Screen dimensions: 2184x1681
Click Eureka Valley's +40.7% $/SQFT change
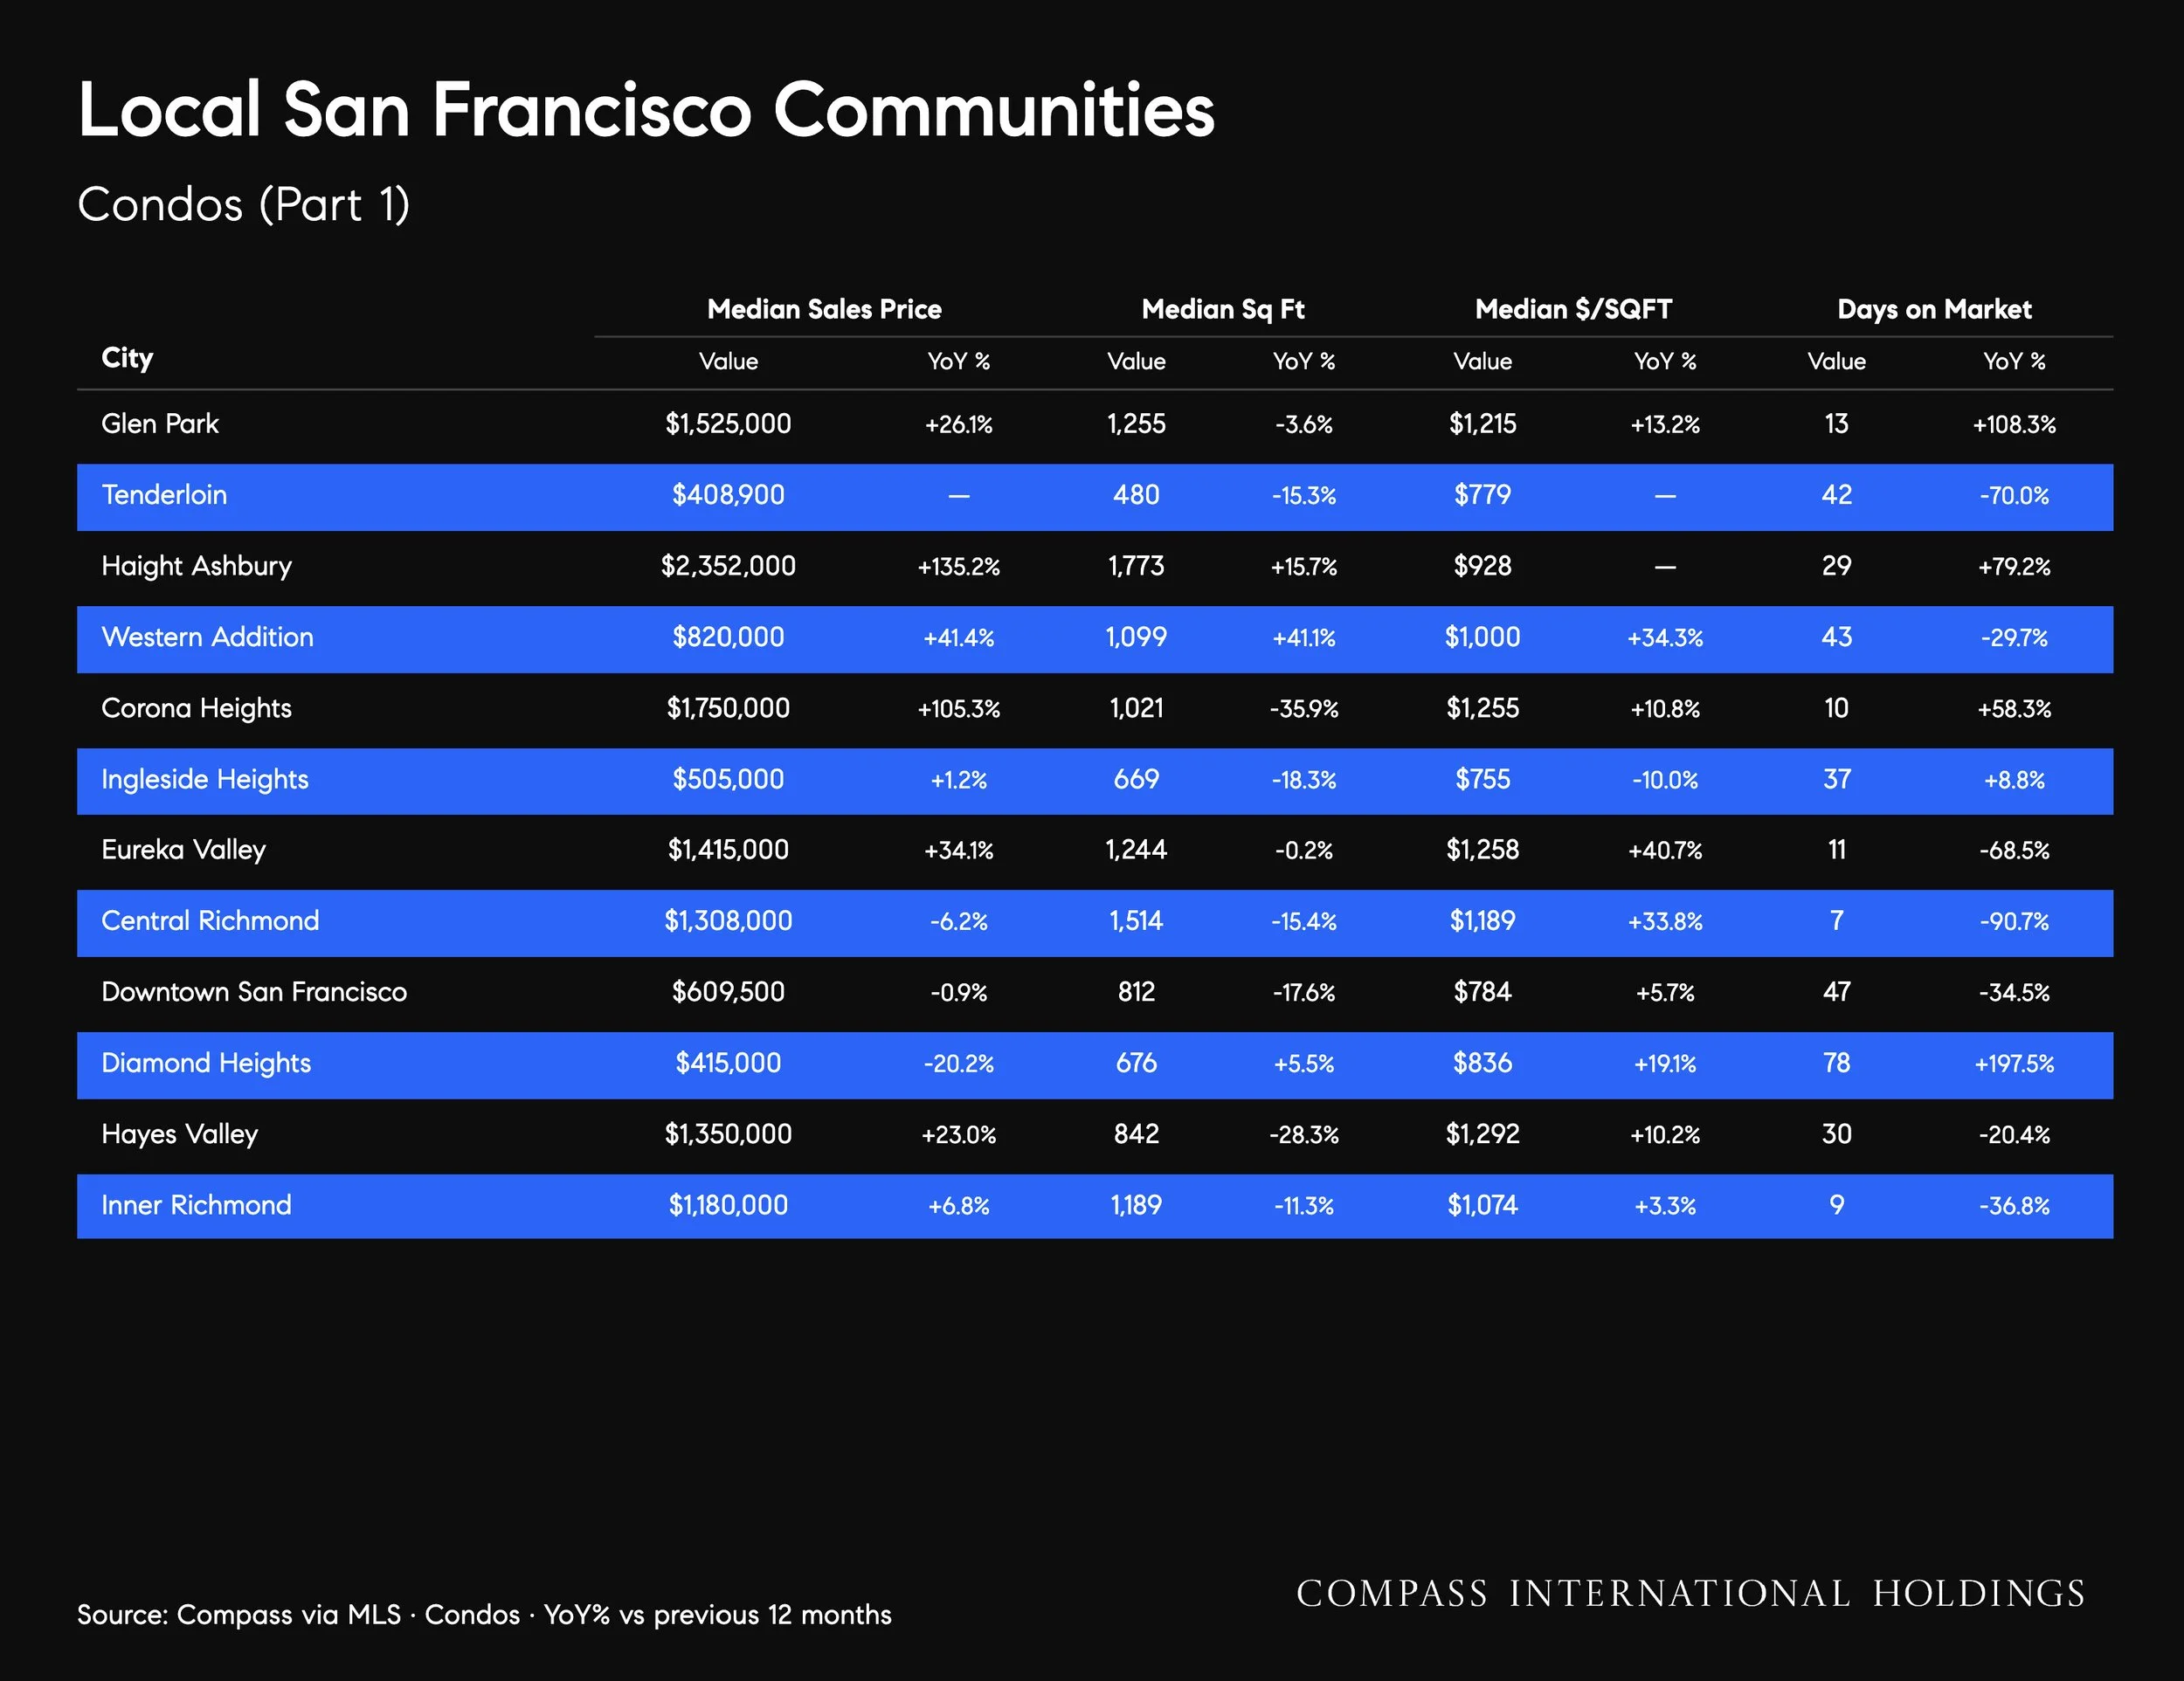[x=1665, y=851]
